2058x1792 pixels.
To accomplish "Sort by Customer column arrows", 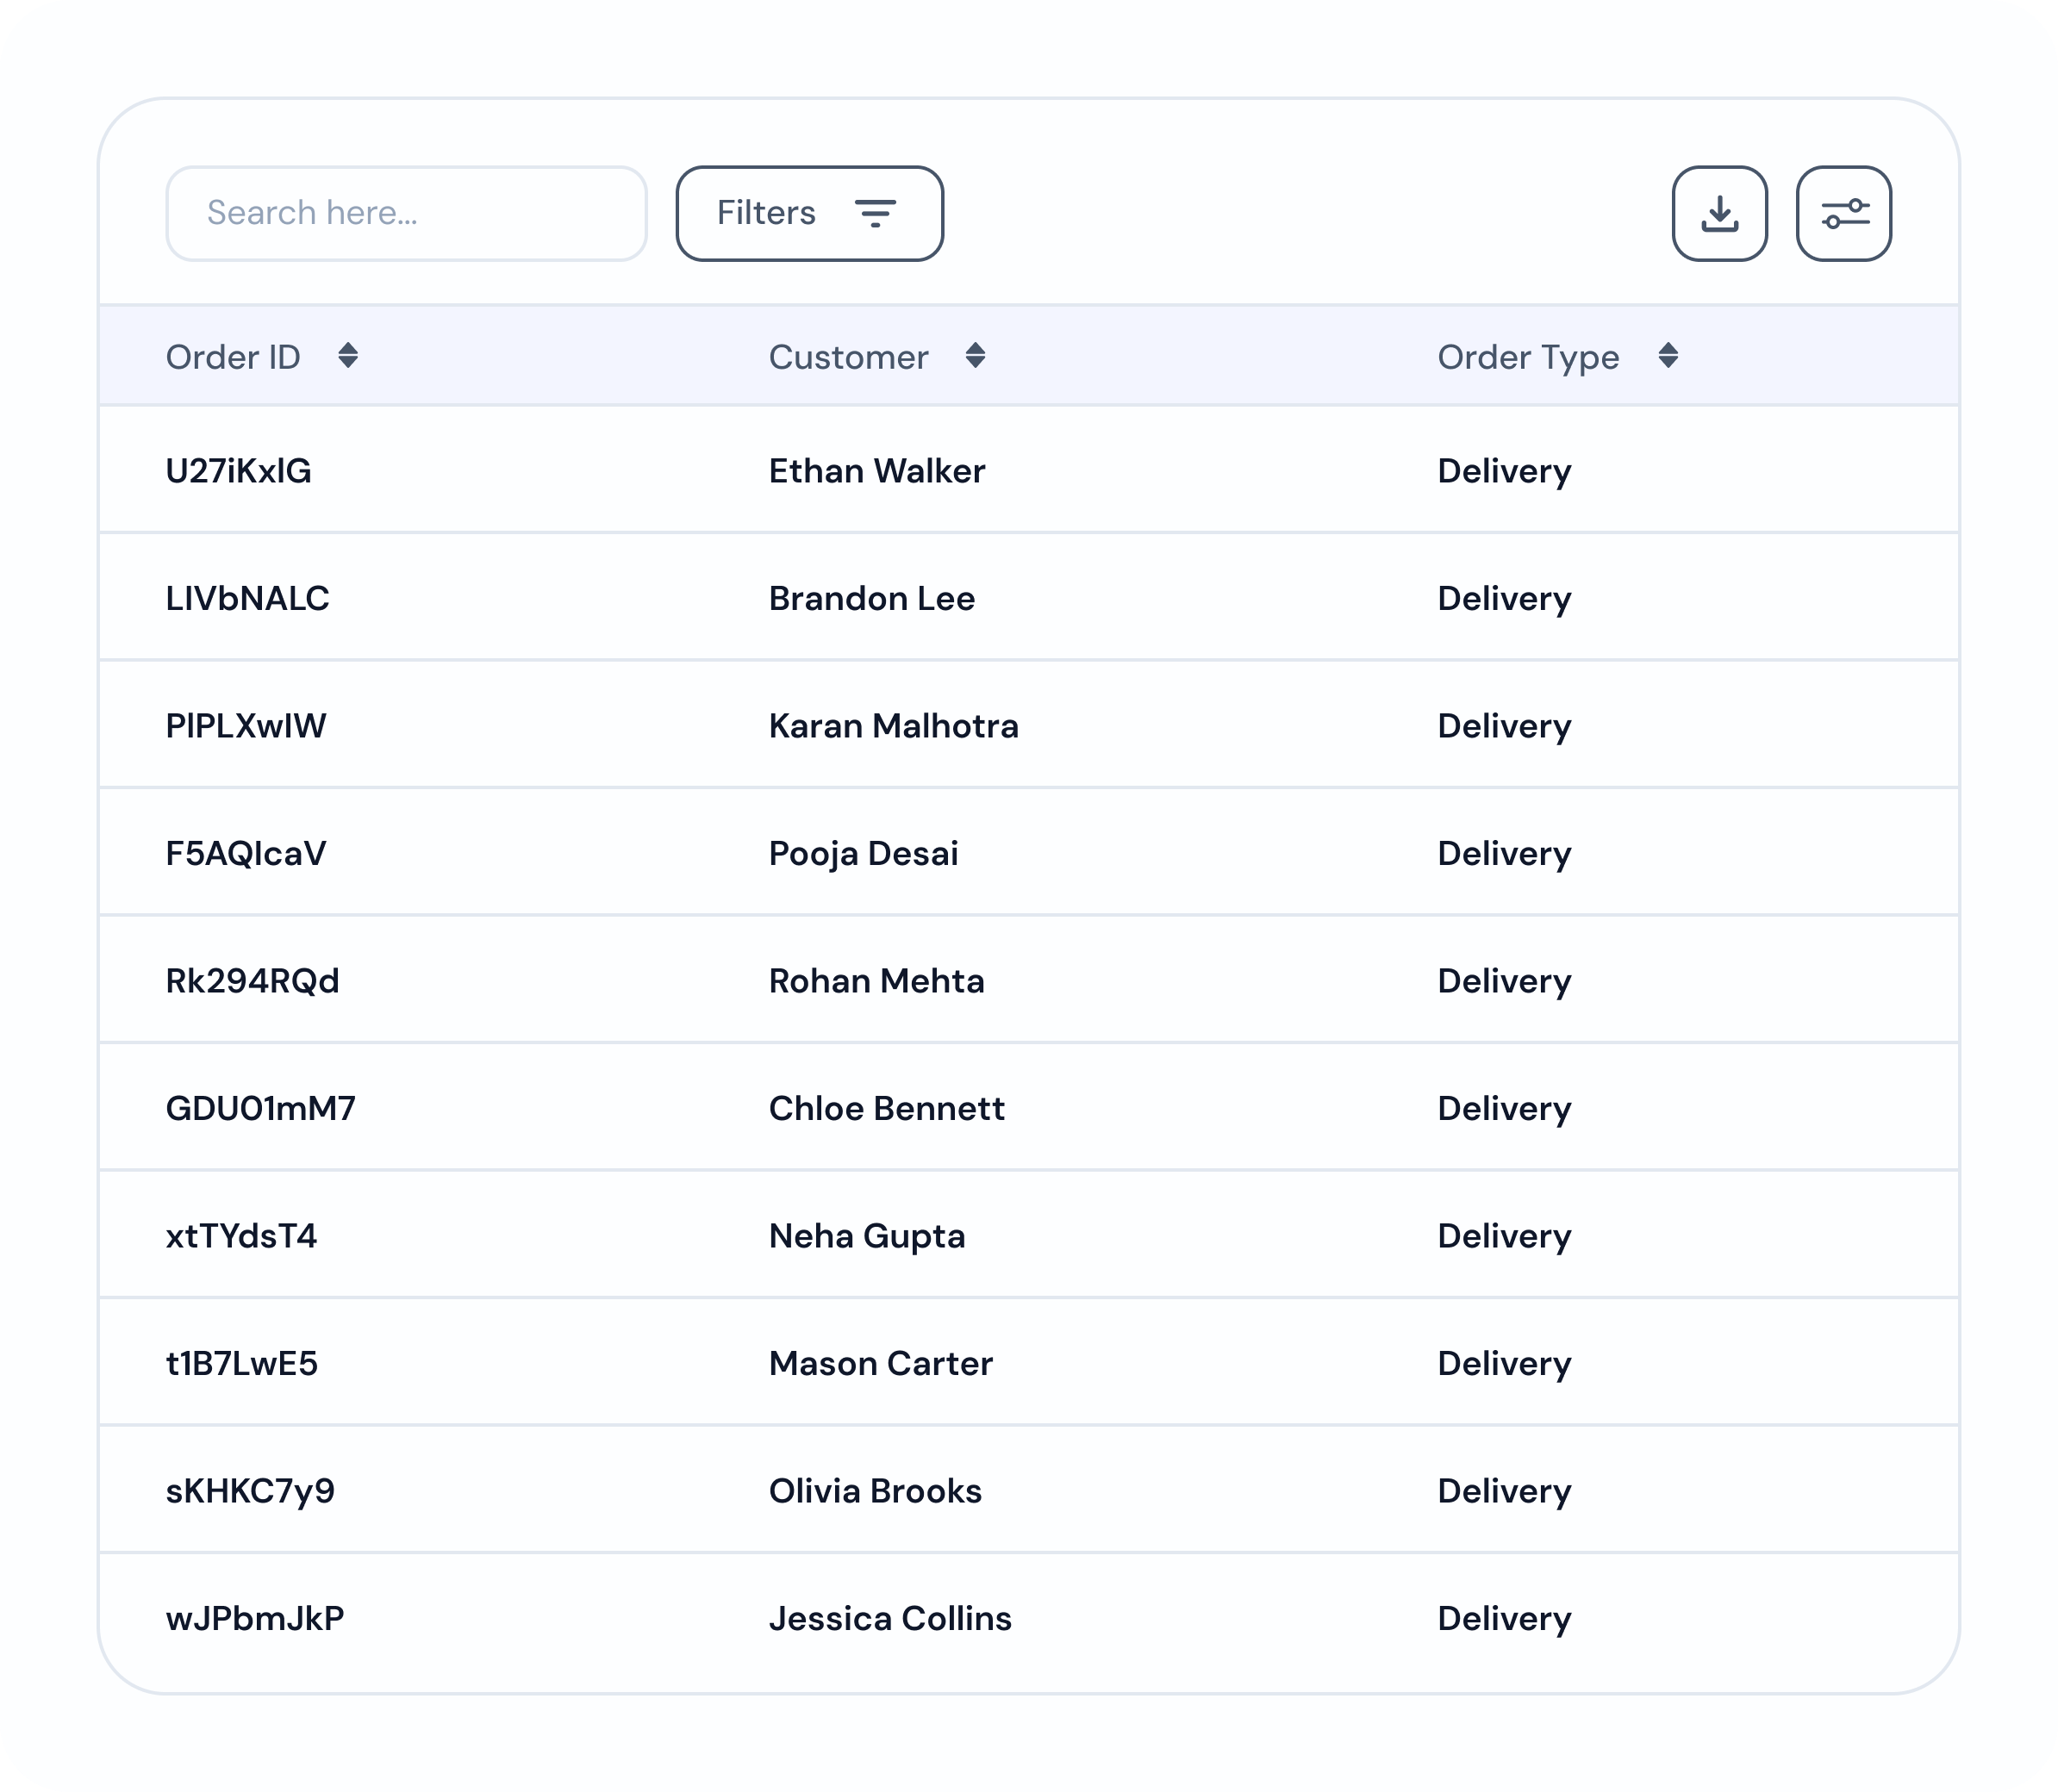I will pyautogui.click(x=976, y=356).
